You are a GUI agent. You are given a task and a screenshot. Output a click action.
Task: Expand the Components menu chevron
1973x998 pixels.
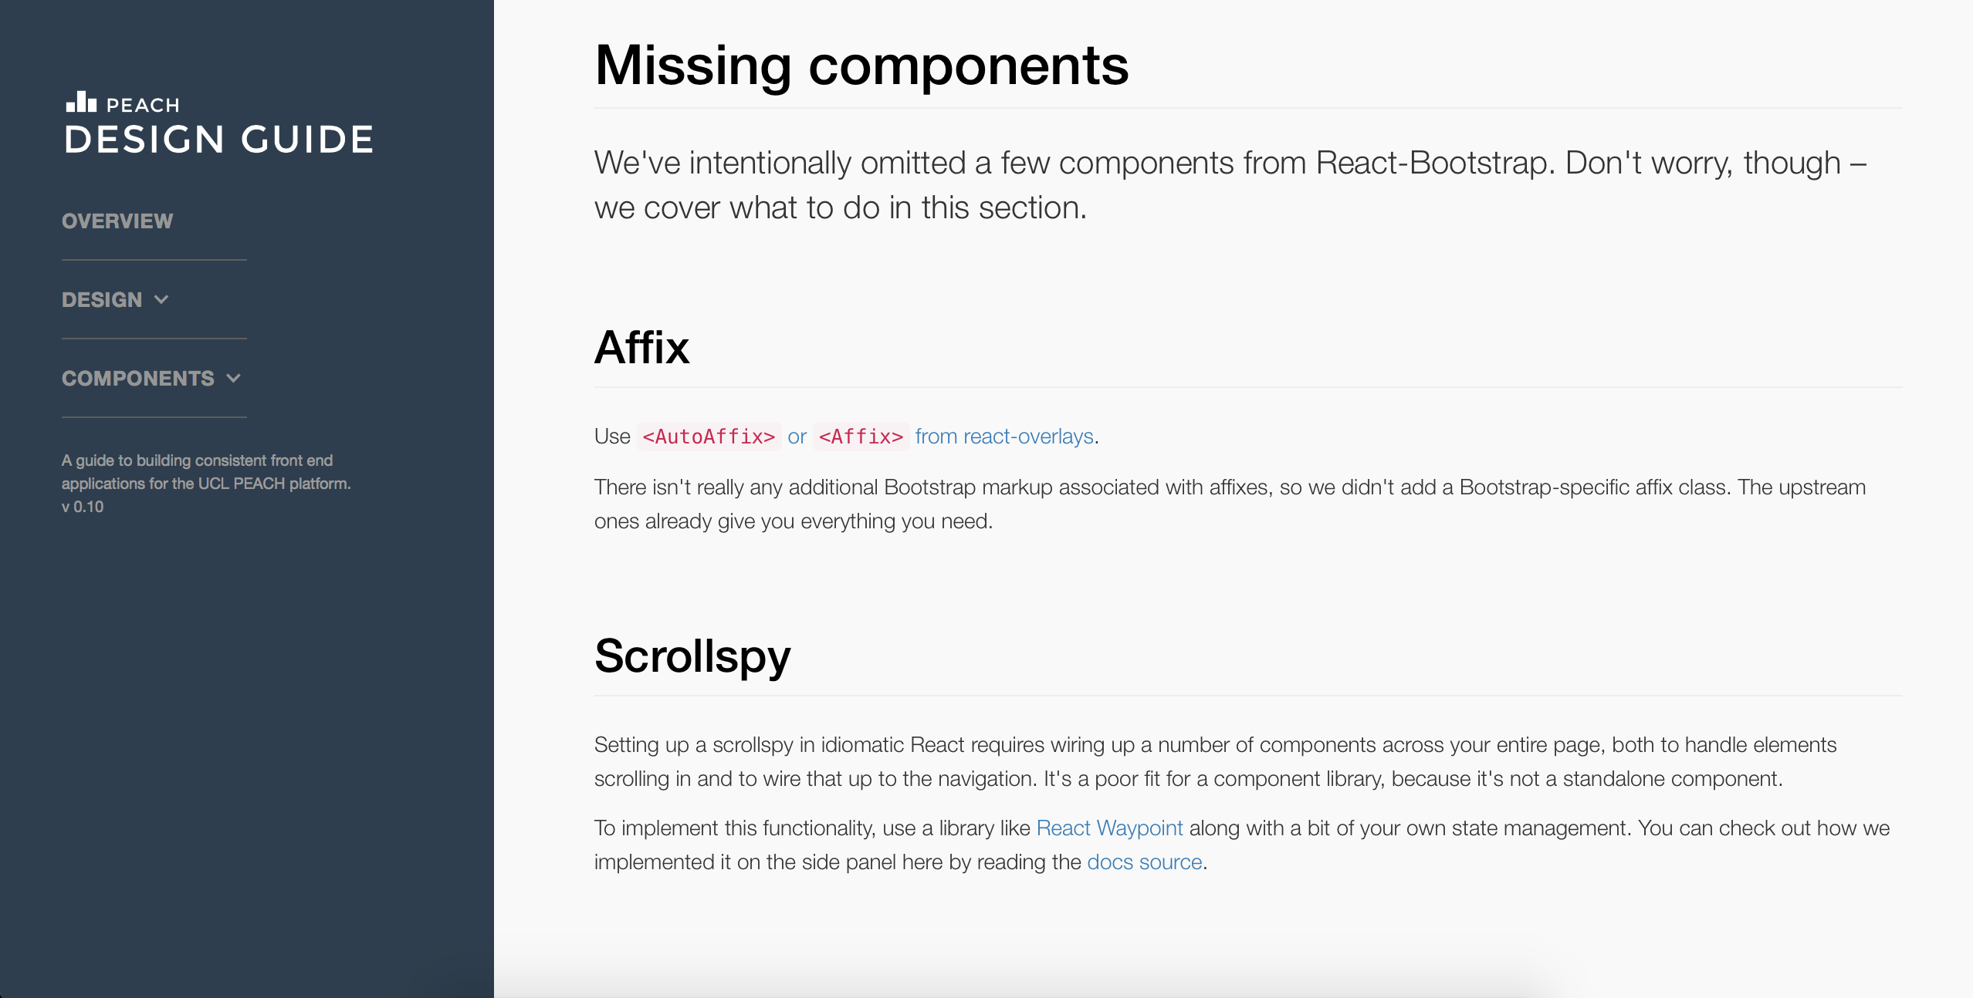coord(234,378)
